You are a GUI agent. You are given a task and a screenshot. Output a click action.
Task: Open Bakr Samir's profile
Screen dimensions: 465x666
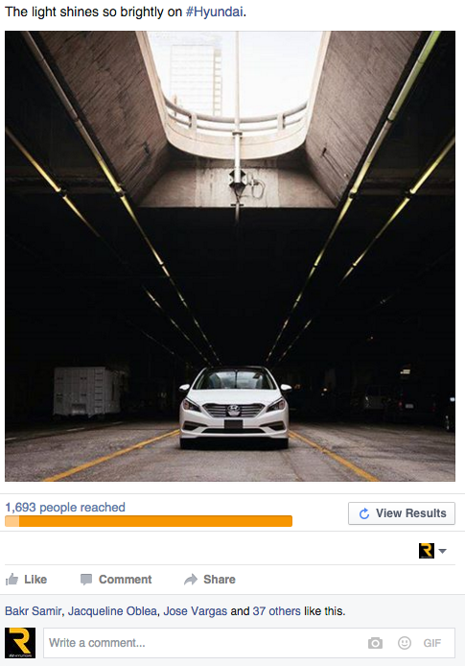coord(34,610)
